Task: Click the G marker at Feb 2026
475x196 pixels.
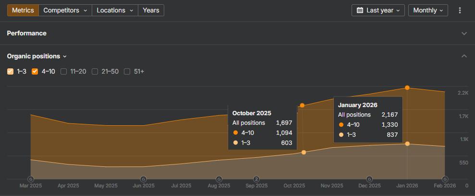Action: pos(445,179)
